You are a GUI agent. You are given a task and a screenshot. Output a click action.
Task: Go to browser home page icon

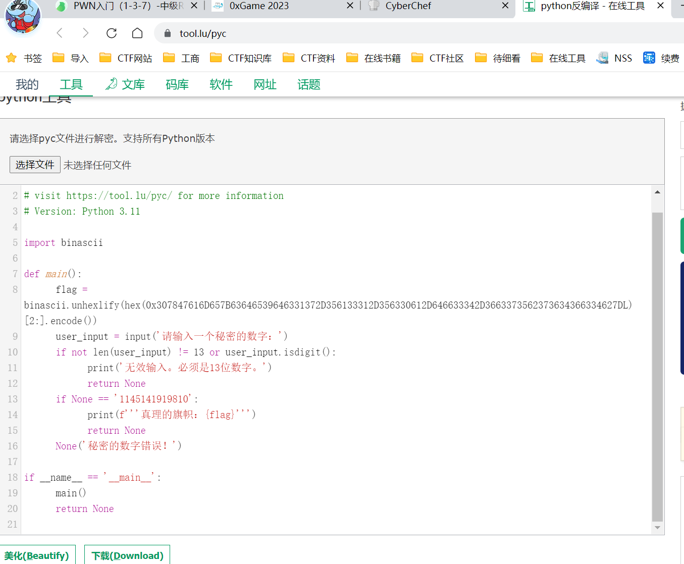coord(137,33)
